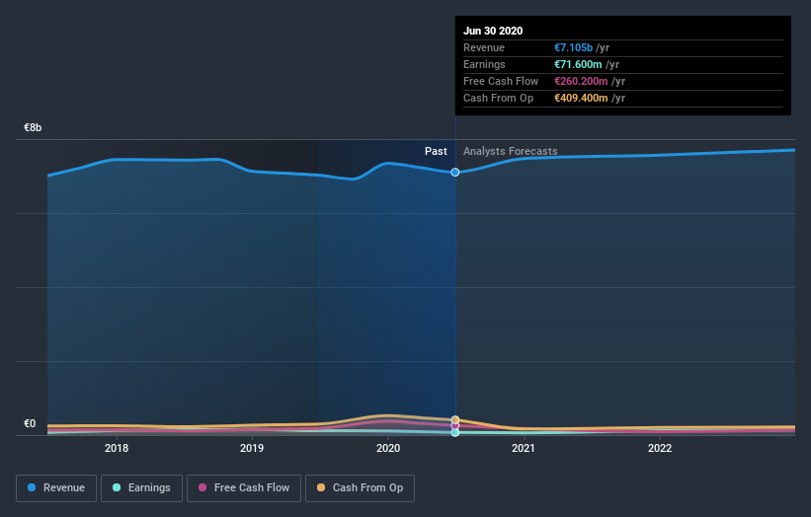Screen dimensions: 811x517
Task: Click the 2019 x-axis label
Action: (252, 448)
